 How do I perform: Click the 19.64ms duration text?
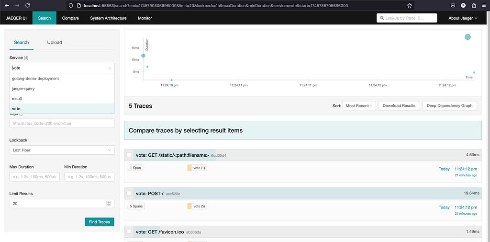pyautogui.click(x=471, y=193)
